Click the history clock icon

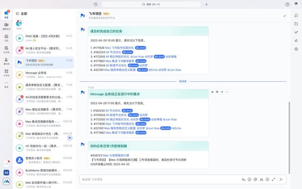pos(96,4)
